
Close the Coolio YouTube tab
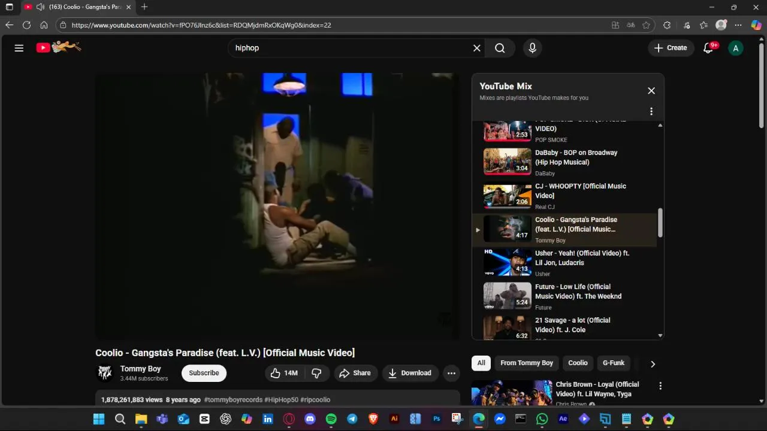pos(128,7)
